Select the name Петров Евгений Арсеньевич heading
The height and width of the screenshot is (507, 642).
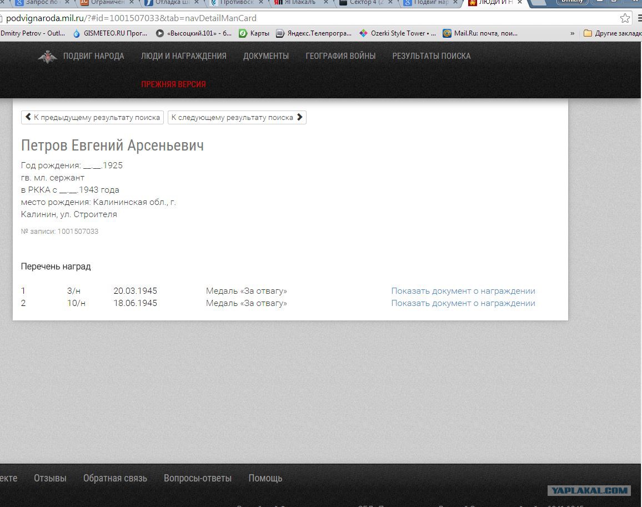[112, 145]
